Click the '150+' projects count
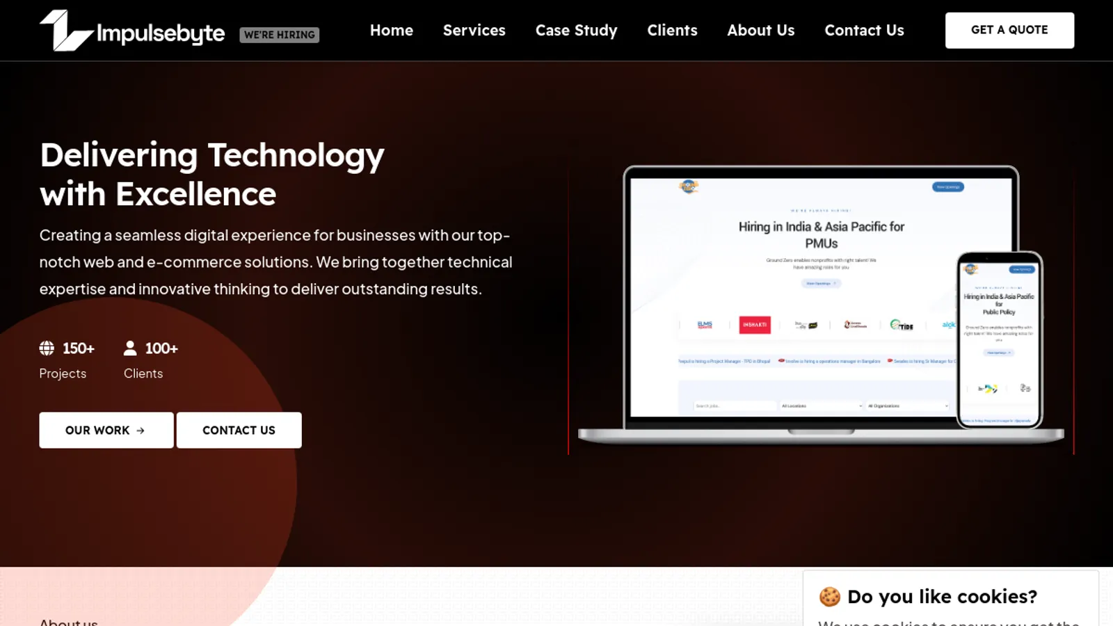 pos(79,348)
